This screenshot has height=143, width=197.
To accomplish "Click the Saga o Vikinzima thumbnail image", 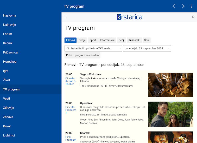I will click(170, 85).
